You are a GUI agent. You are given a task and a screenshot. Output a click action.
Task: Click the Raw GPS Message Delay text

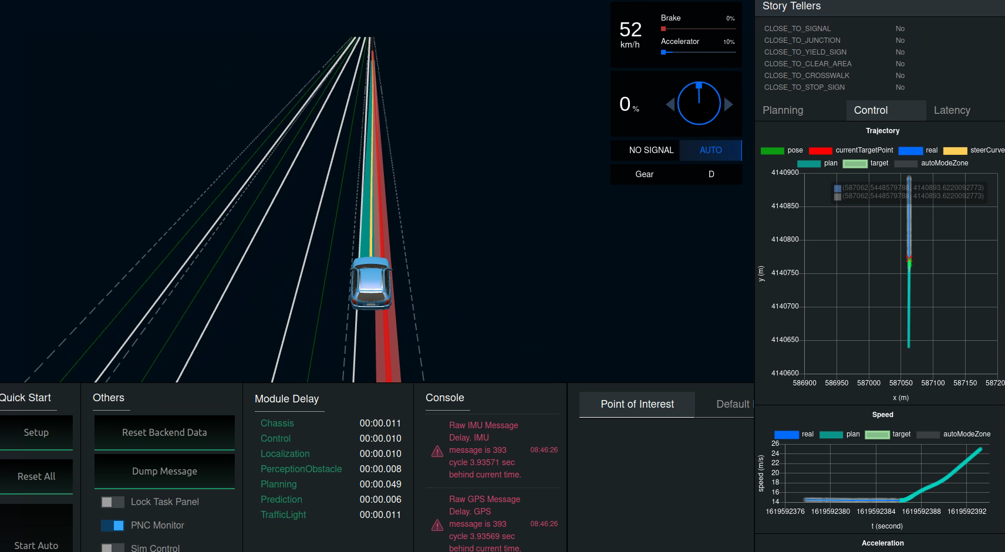[x=485, y=524]
